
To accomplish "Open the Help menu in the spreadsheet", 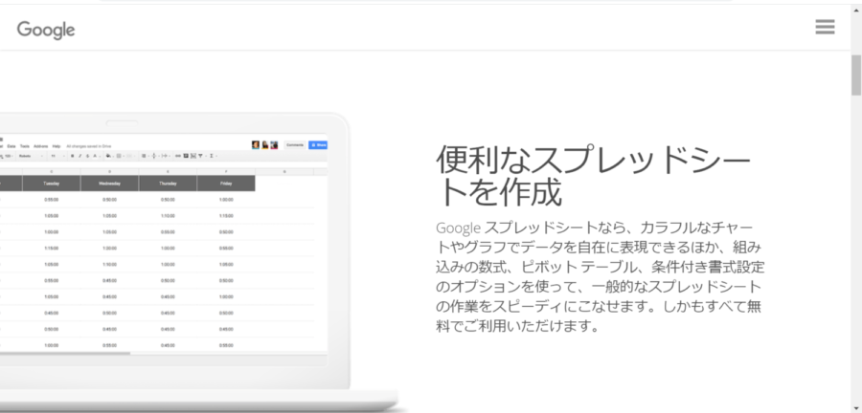I will click(x=57, y=145).
